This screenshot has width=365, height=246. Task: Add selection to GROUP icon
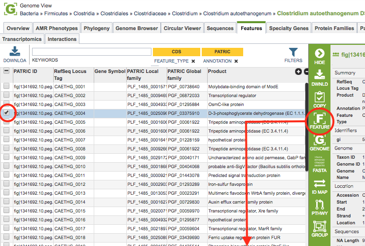(x=320, y=226)
